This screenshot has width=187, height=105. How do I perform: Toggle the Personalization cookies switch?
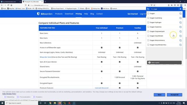[17, 97]
